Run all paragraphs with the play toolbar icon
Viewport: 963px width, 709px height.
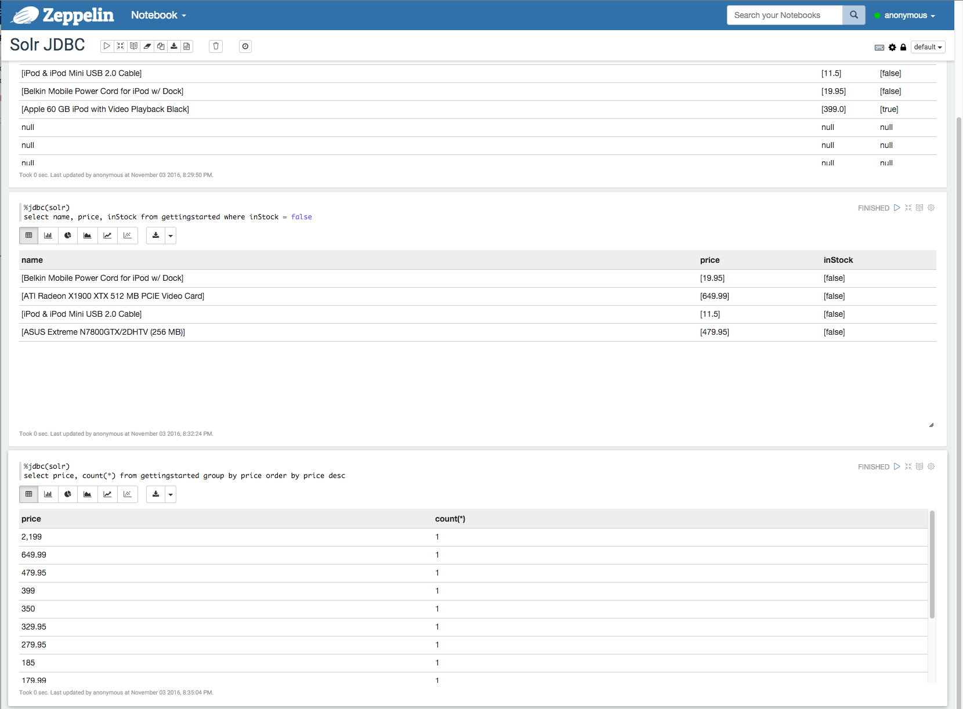point(107,46)
